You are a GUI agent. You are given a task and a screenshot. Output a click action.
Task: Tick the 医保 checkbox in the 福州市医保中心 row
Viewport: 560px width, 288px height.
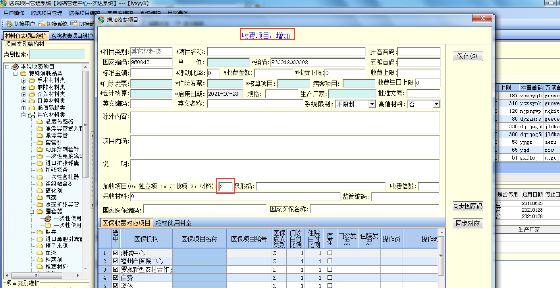[330, 261]
